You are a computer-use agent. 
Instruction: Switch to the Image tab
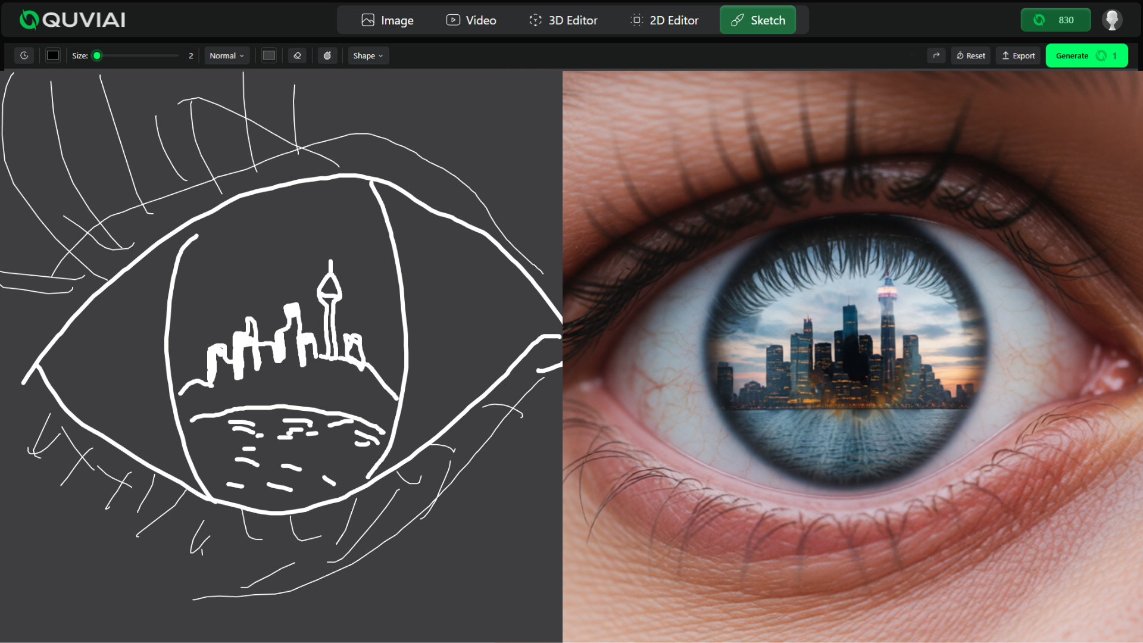coord(388,20)
